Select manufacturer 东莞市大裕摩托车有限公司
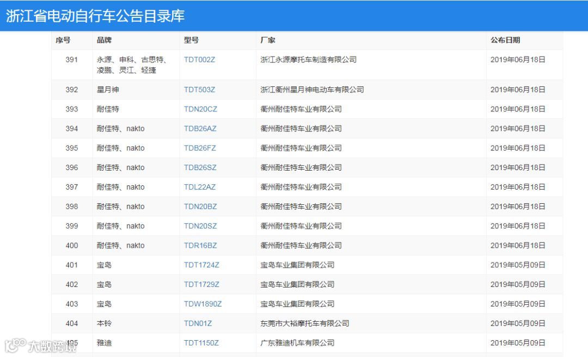 tap(304, 323)
